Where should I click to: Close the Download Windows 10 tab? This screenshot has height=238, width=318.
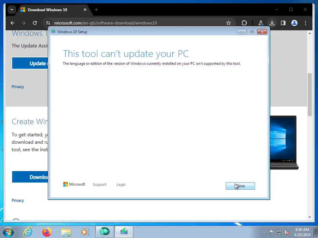click(x=85, y=10)
